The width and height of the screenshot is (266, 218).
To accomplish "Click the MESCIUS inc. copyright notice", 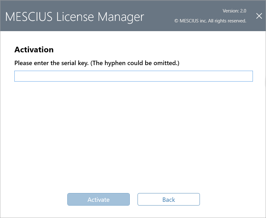I will pos(210,21).
